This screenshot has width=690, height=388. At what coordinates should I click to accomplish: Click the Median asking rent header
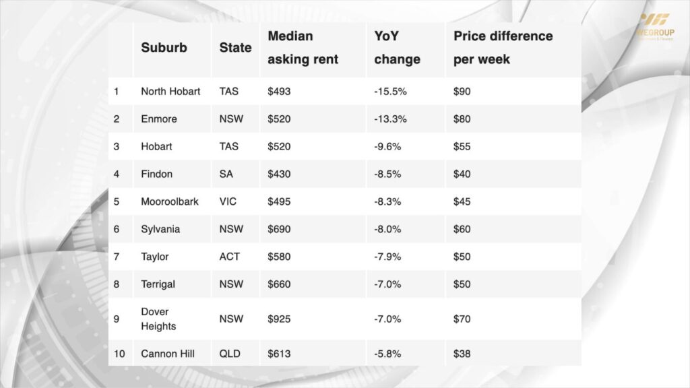tap(303, 48)
